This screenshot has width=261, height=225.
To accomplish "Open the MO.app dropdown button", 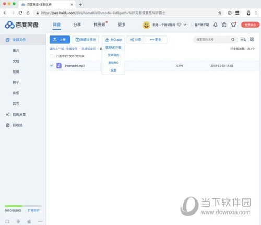I will [x=113, y=40].
